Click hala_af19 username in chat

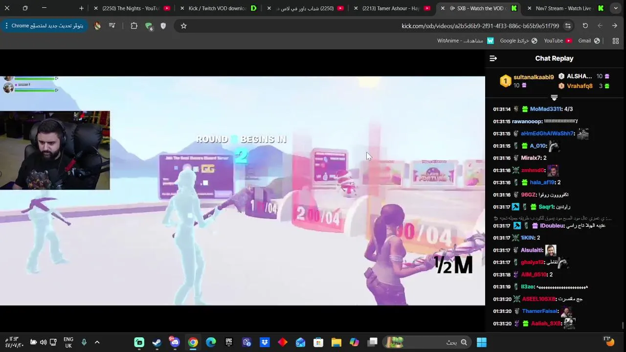pos(542,182)
